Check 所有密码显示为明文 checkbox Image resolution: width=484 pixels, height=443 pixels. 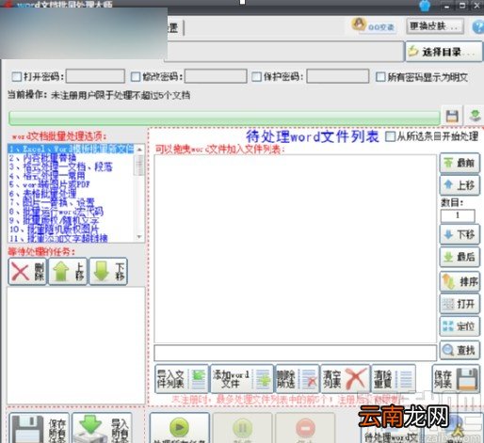pyautogui.click(x=380, y=77)
